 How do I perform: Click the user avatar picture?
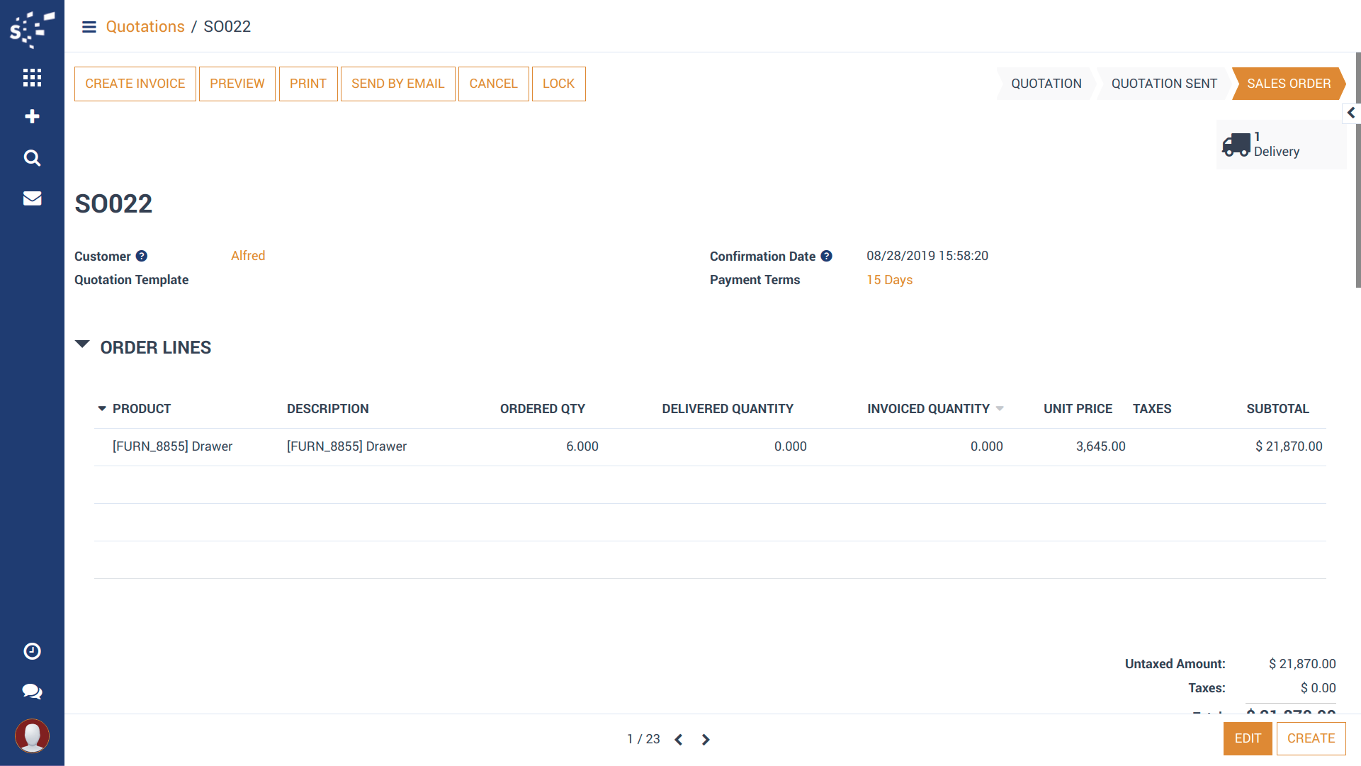click(x=32, y=736)
